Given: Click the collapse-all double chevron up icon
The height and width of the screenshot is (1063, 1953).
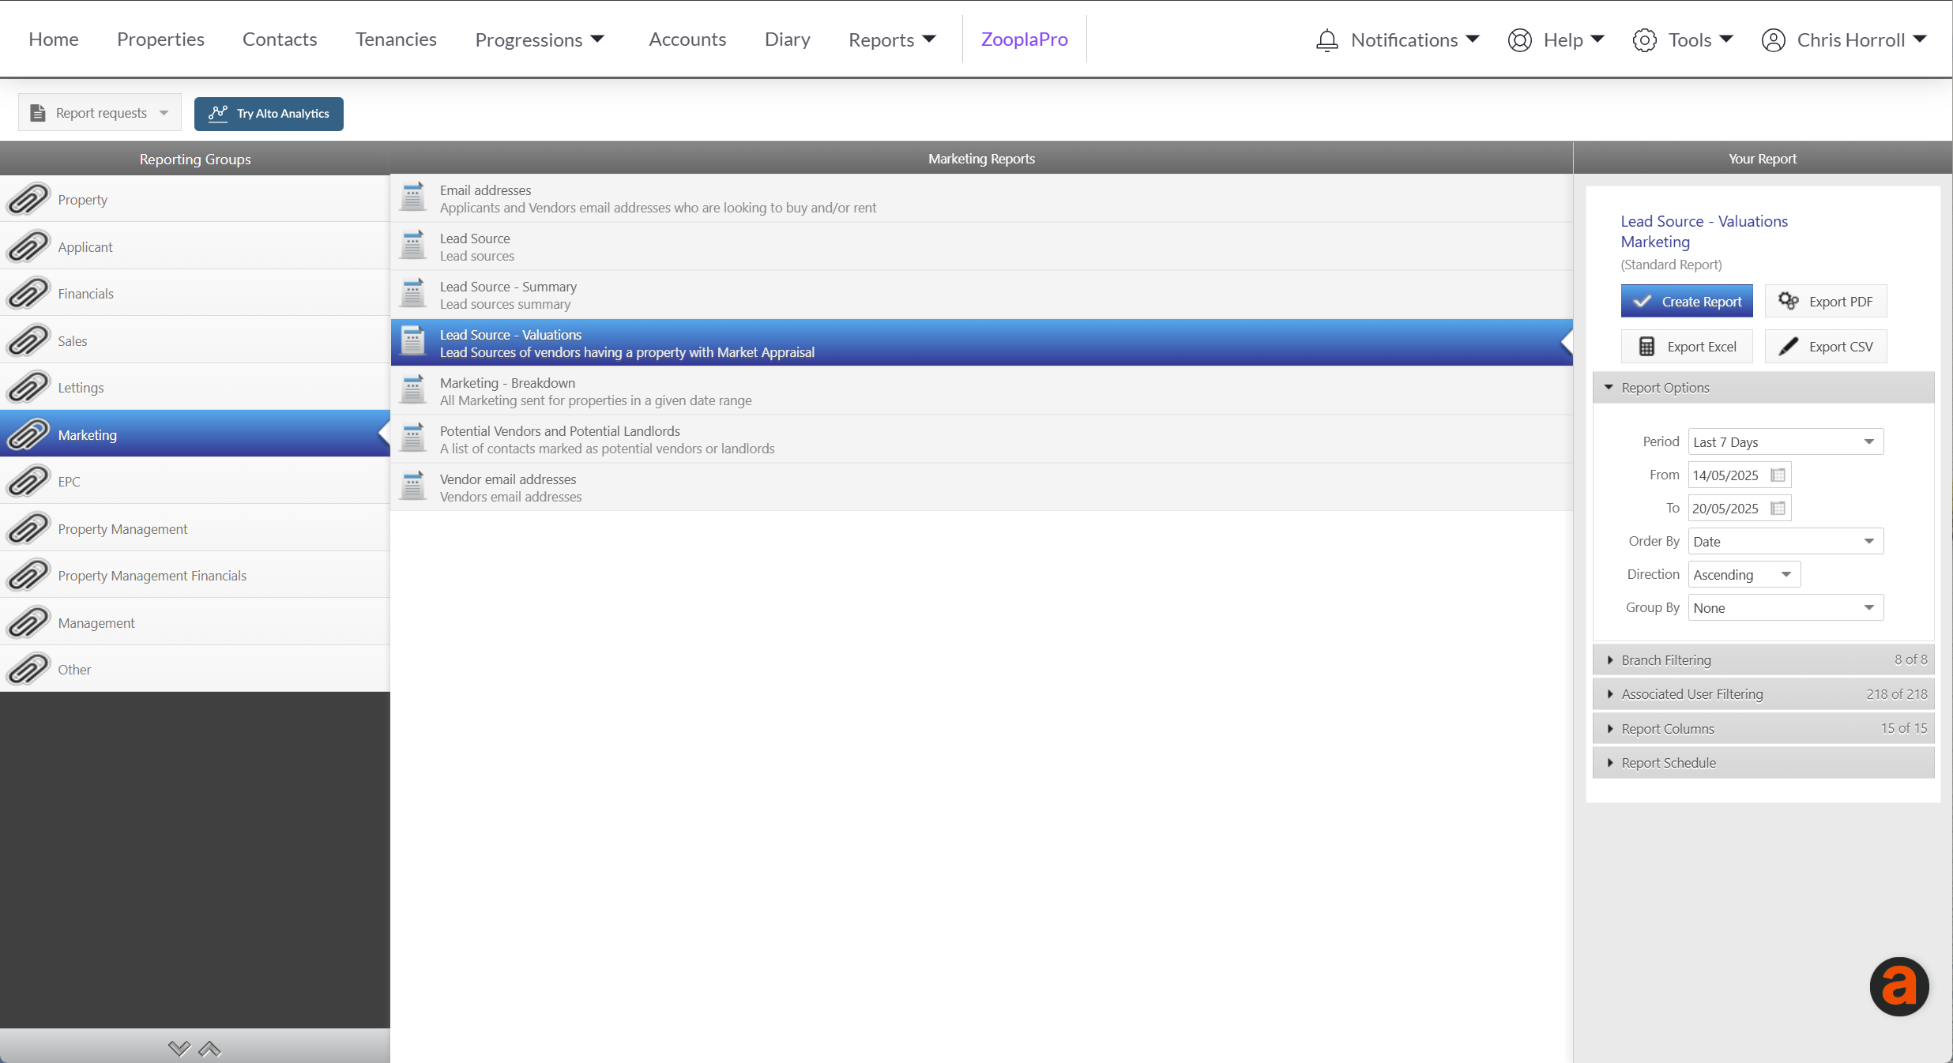Looking at the screenshot, I should (209, 1049).
